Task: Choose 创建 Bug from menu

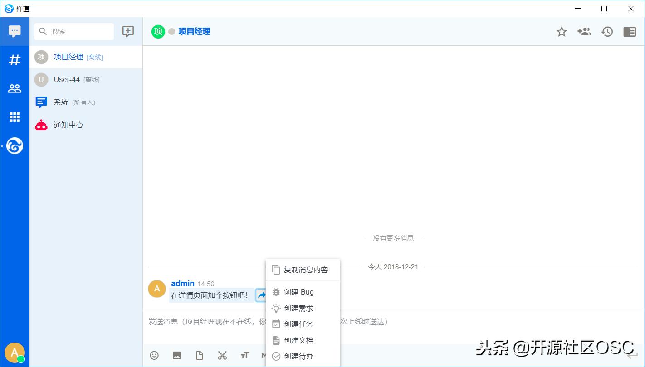Action: tap(303, 292)
